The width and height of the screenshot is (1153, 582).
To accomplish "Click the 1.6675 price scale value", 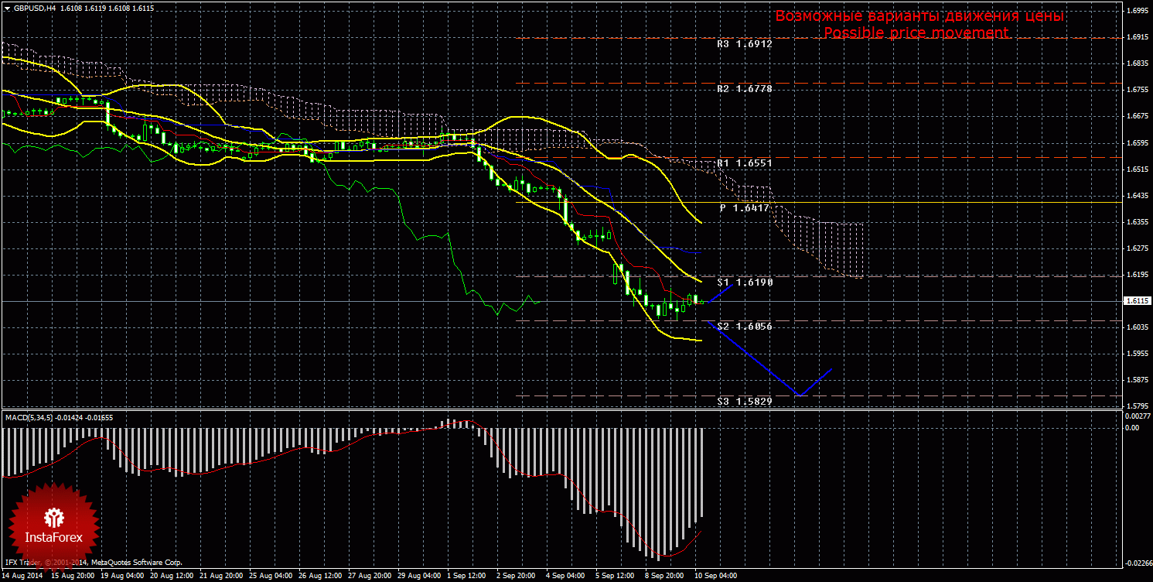I will [1136, 117].
